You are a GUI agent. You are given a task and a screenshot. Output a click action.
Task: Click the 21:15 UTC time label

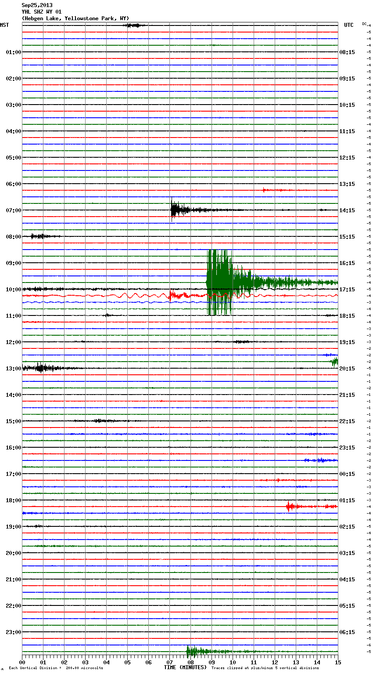347,395
